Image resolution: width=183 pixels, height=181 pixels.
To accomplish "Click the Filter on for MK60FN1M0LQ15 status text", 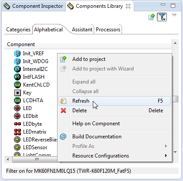I will pos(68,171).
